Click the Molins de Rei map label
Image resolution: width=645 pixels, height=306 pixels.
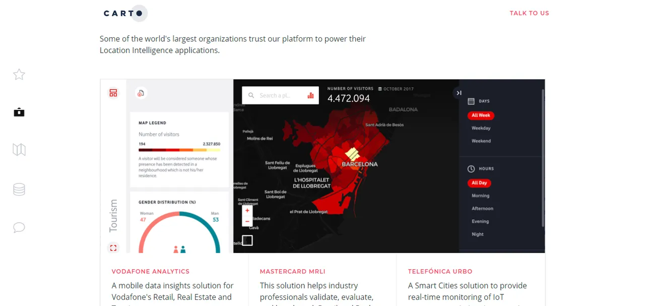pyautogui.click(x=260, y=138)
